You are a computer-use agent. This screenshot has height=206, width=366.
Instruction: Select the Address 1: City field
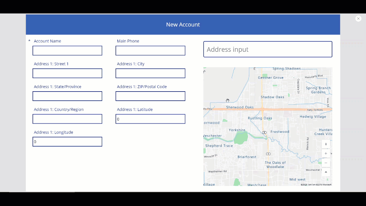click(150, 73)
